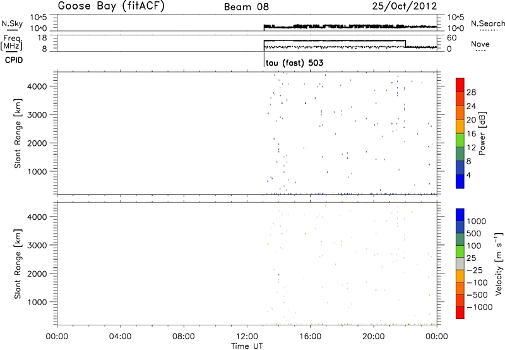Select the "N.Sky" legend label
Viewport: 505px width, 350px height.
click(x=12, y=23)
